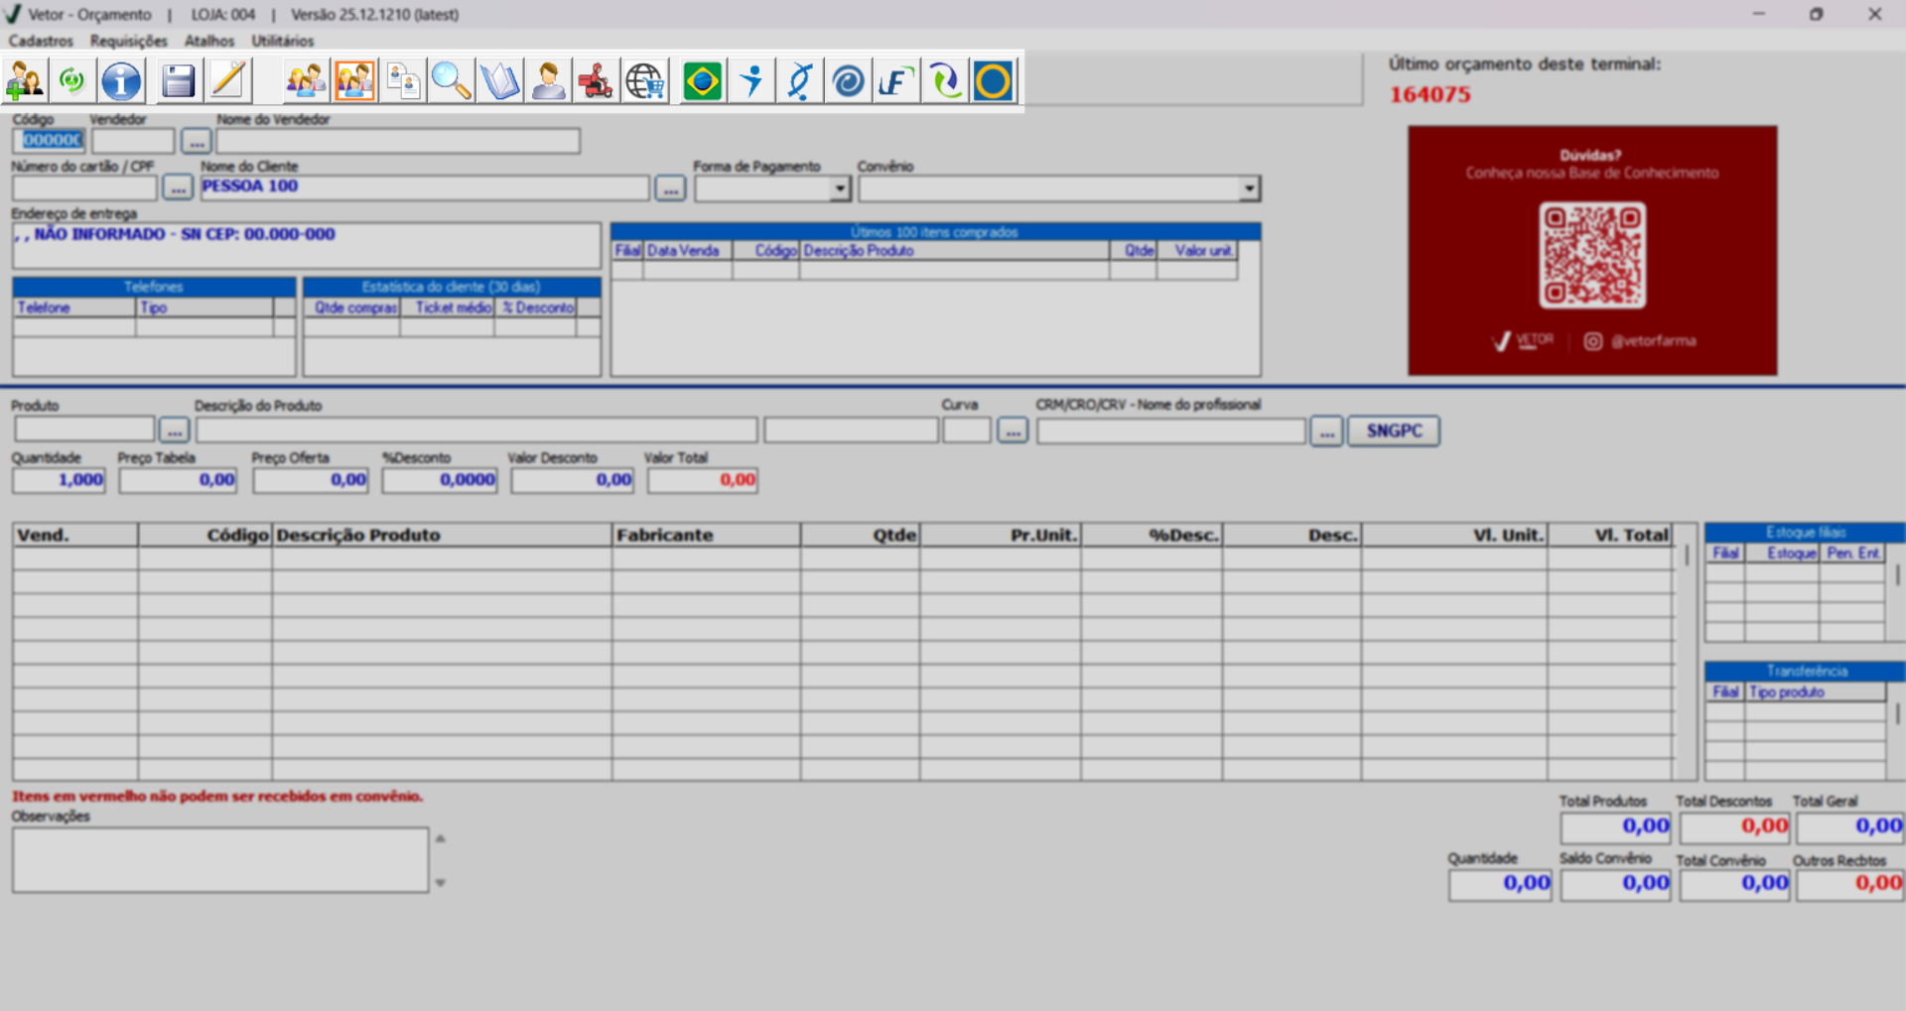
Task: Click the Quantidade input field
Action: point(59,480)
